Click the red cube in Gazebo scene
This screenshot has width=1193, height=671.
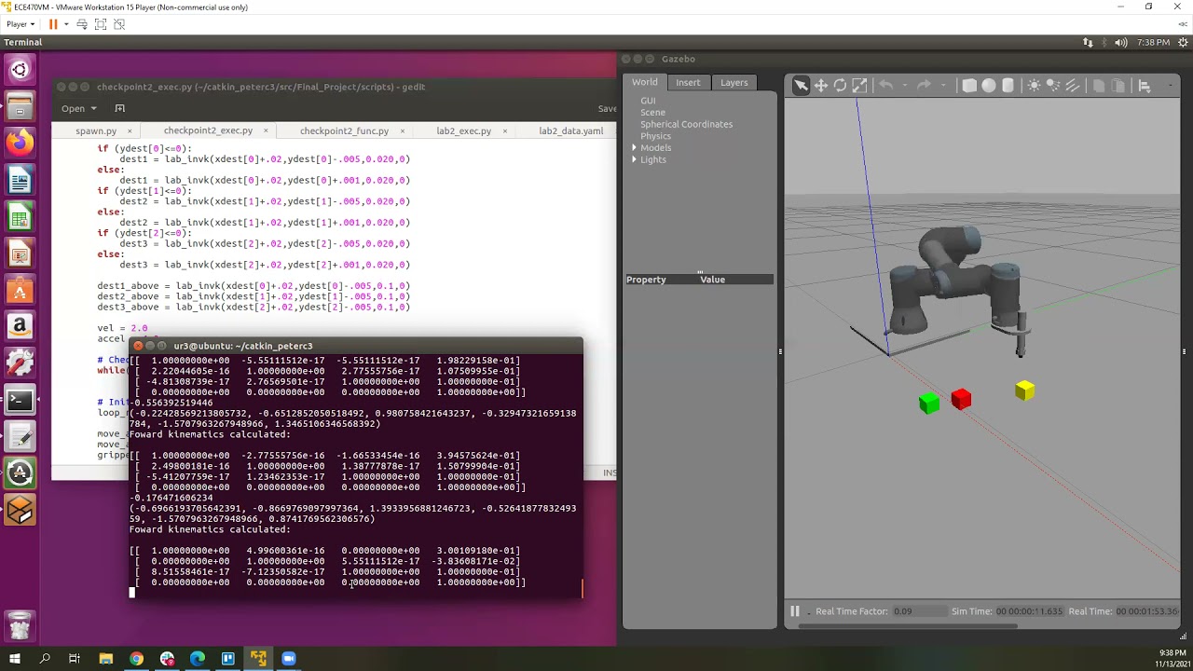[x=961, y=400]
